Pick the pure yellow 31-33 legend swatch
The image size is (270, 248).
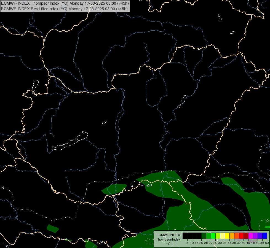(227, 236)
